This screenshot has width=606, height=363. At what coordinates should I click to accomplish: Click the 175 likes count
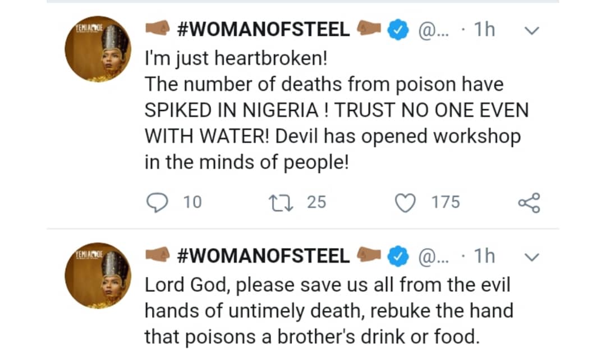click(x=446, y=202)
